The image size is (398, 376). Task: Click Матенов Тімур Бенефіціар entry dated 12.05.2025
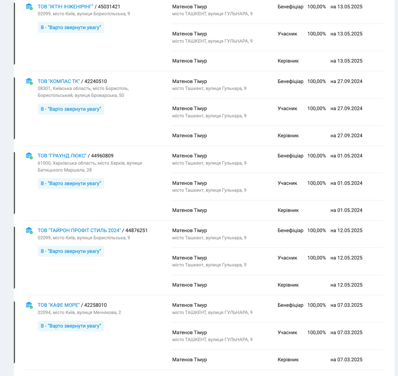click(x=190, y=230)
